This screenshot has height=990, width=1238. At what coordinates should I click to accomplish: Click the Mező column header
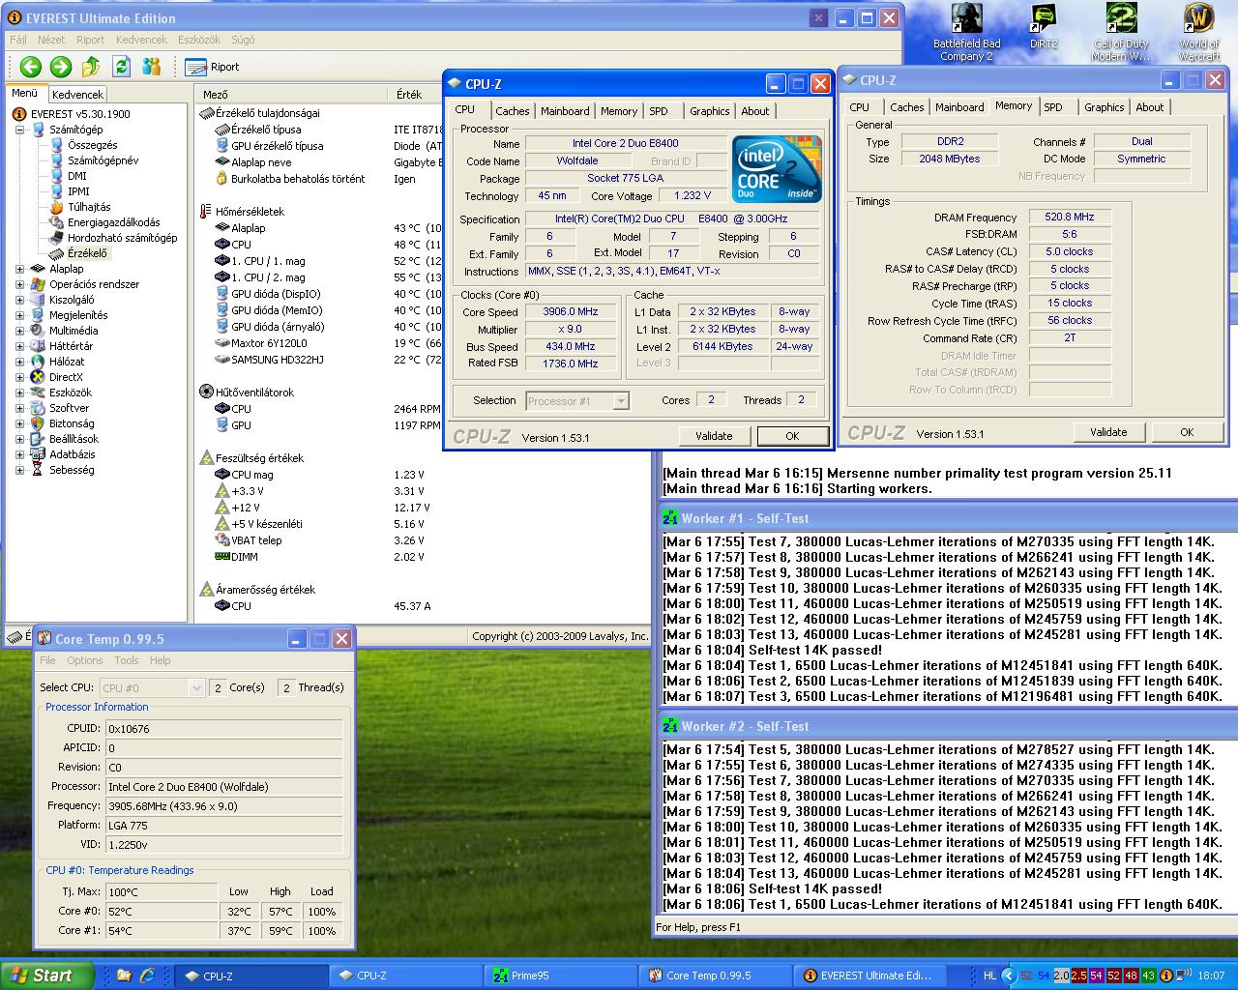(291, 95)
